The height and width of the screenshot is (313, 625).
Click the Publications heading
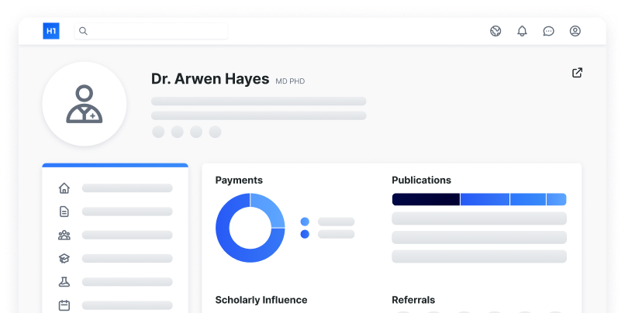[x=421, y=180]
